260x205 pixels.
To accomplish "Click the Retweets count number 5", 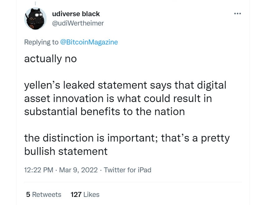I will (28, 195).
